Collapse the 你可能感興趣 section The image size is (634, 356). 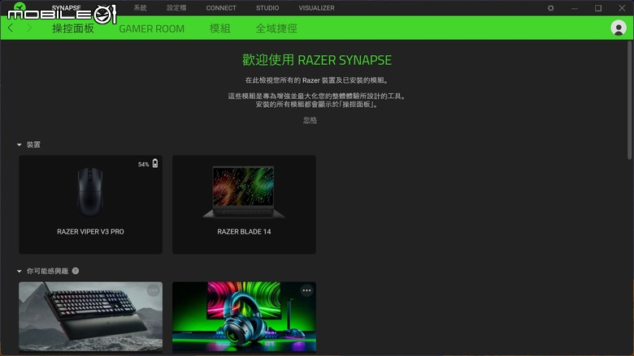tap(20, 272)
